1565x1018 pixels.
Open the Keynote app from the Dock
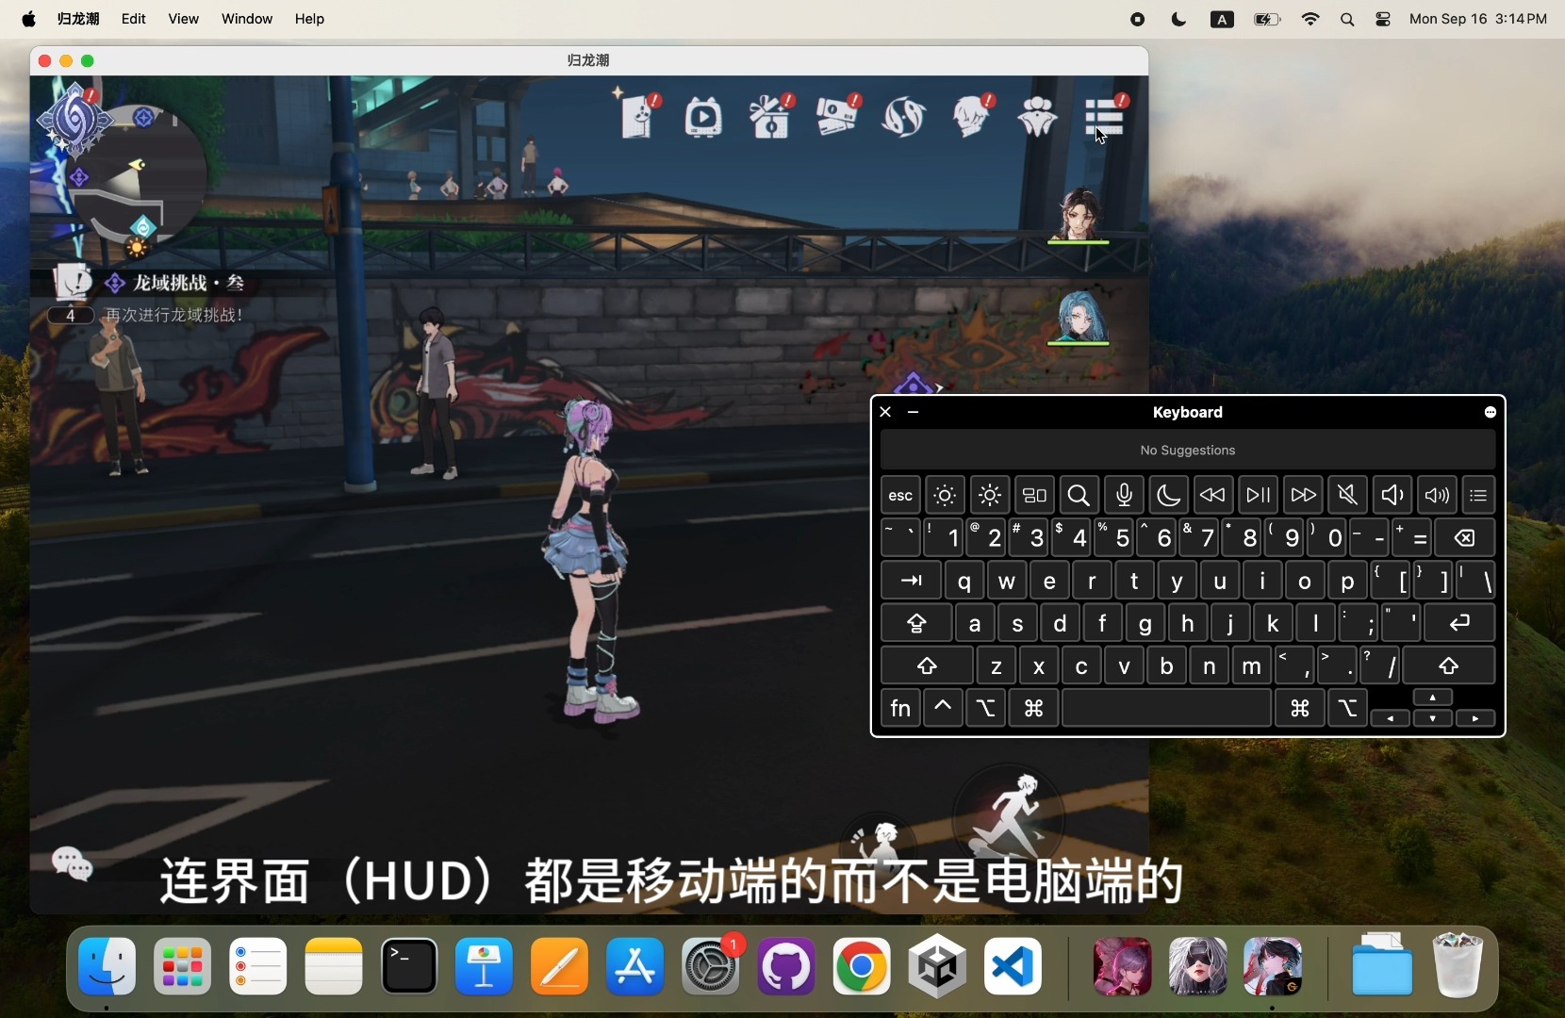coord(486,967)
